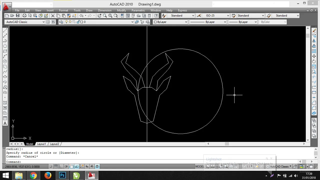Select the Rectangle draw tool
Viewport: 320px width, 180px height.
point(5,51)
